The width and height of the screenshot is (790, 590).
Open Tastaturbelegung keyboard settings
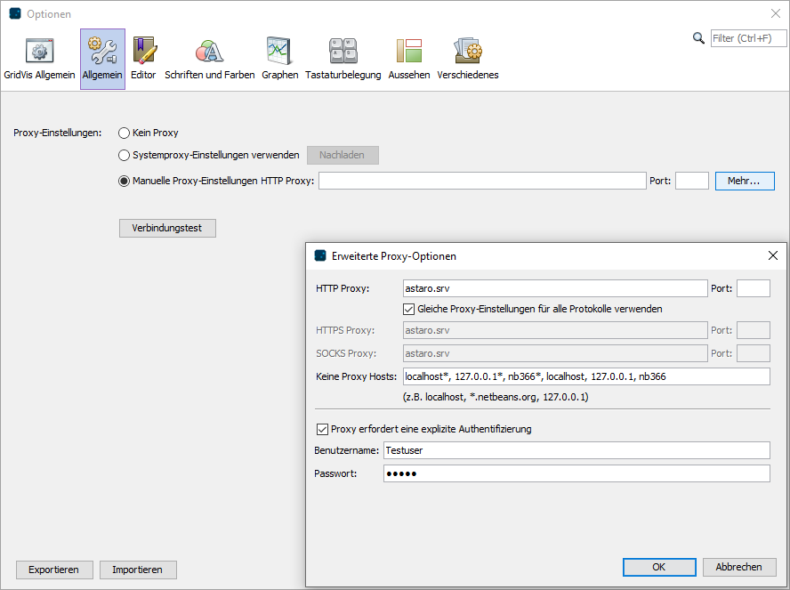(x=343, y=59)
